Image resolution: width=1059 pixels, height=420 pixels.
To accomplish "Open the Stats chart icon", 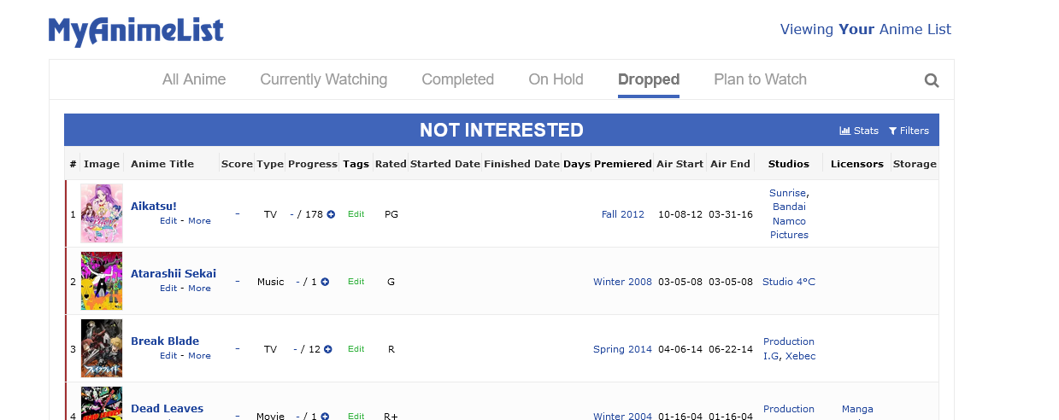I will [x=844, y=131].
